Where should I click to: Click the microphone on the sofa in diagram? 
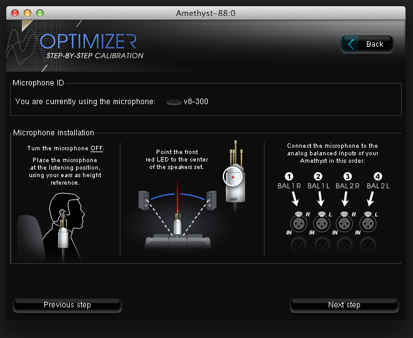click(x=178, y=224)
